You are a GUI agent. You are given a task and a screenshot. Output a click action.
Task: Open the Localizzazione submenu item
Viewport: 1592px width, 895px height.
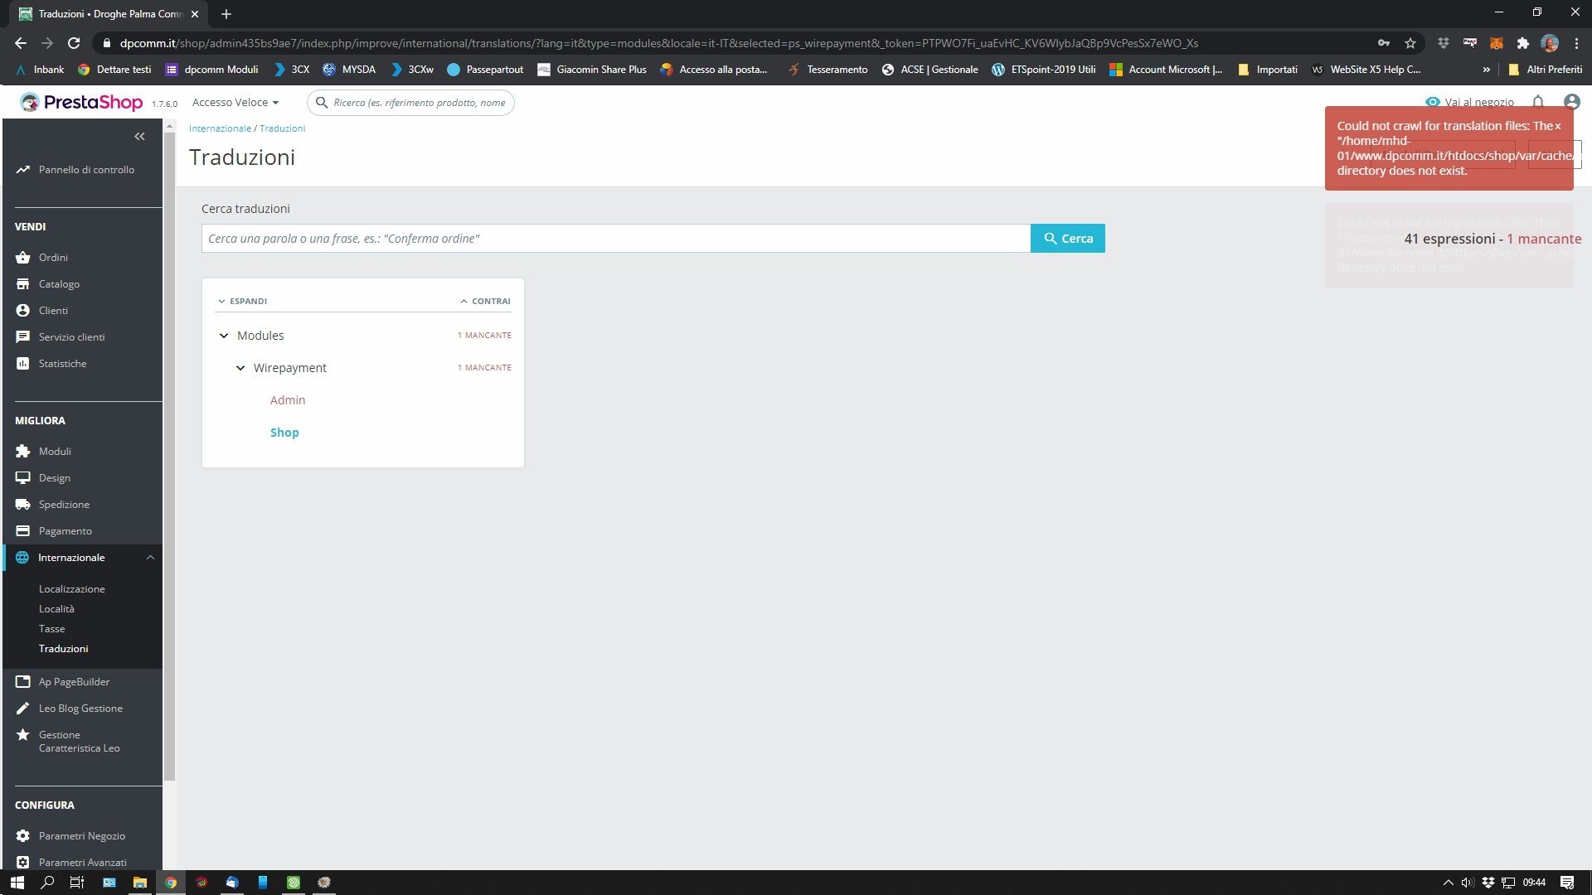pyautogui.click(x=71, y=589)
